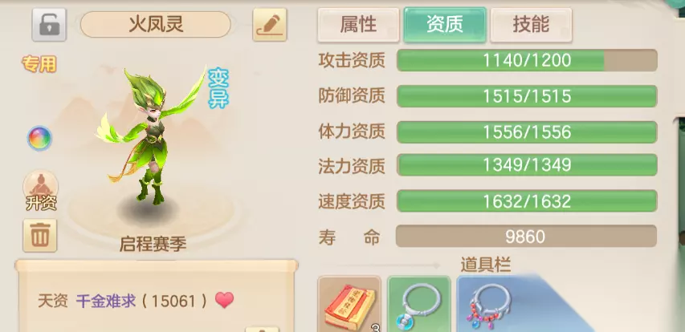The image size is (685, 332).
Task: Click the 专用 exclusive badge
Action: (x=39, y=64)
